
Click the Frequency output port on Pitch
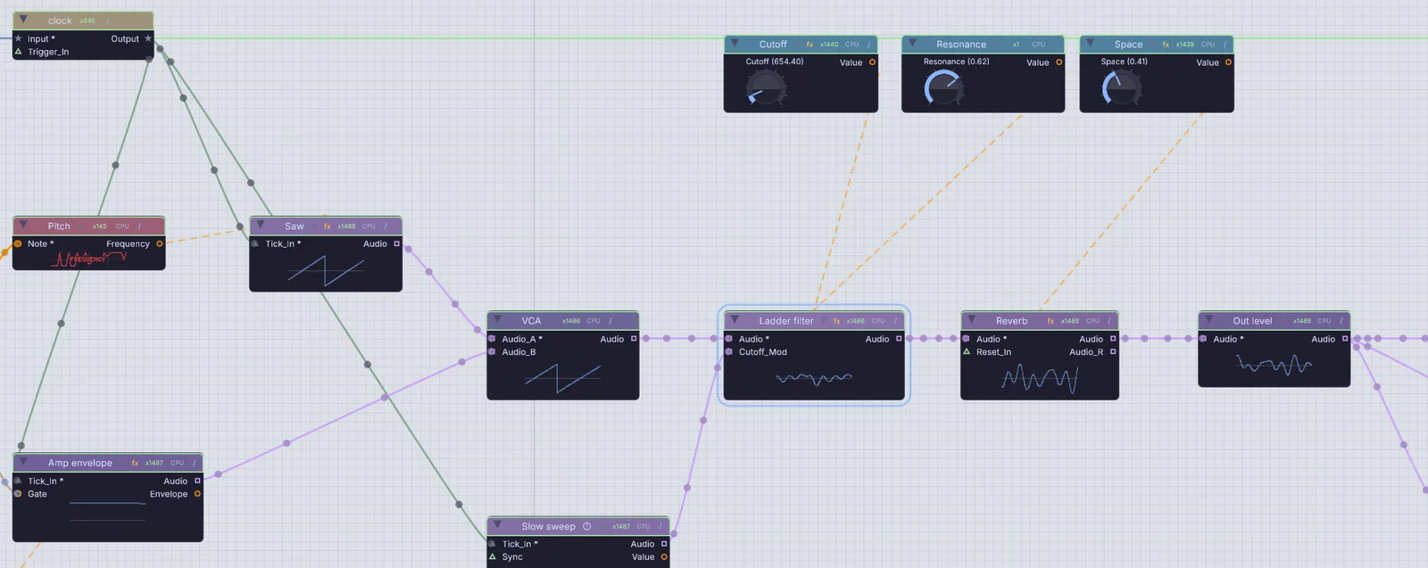[x=160, y=243]
